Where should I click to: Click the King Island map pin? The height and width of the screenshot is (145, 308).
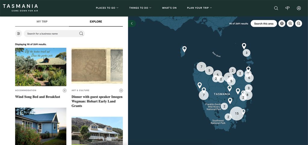[184, 49]
